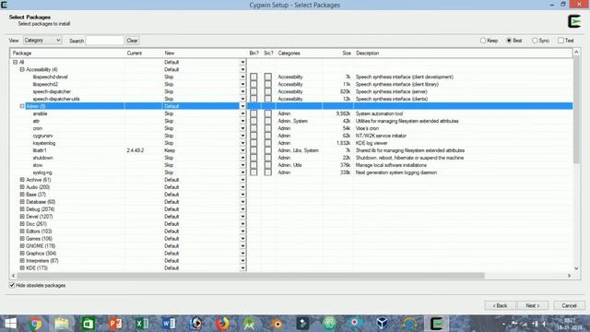
Task: Launch Word from the taskbar
Action: click(169, 324)
